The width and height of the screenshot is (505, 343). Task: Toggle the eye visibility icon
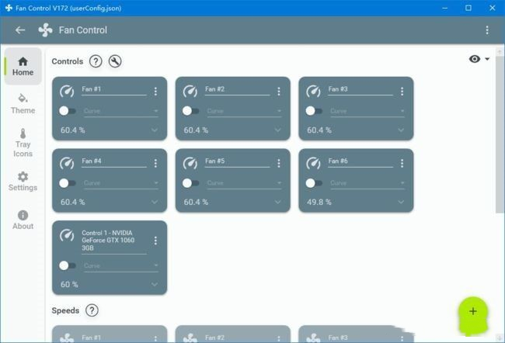click(x=475, y=59)
